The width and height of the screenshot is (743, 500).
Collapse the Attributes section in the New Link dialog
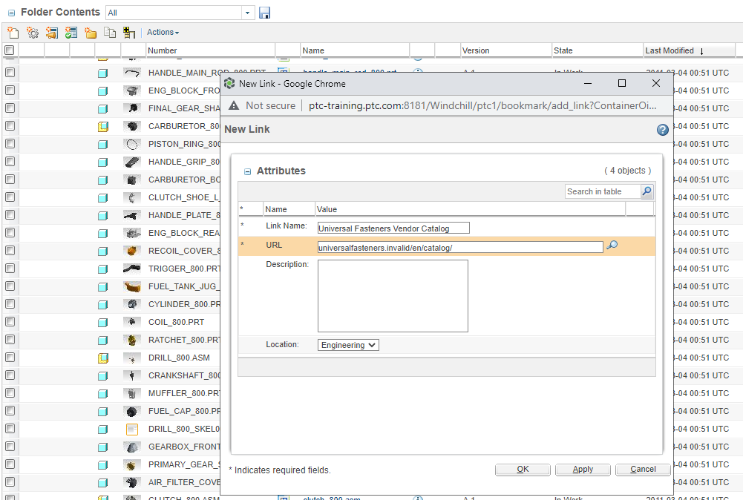point(247,172)
